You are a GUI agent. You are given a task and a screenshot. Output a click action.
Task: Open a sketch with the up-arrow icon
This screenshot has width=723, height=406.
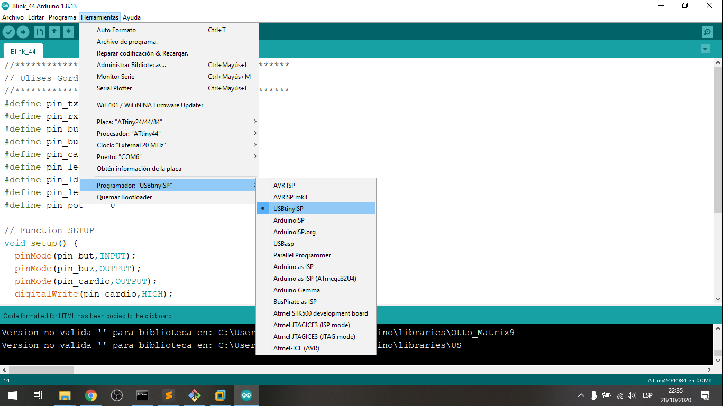tap(54, 32)
